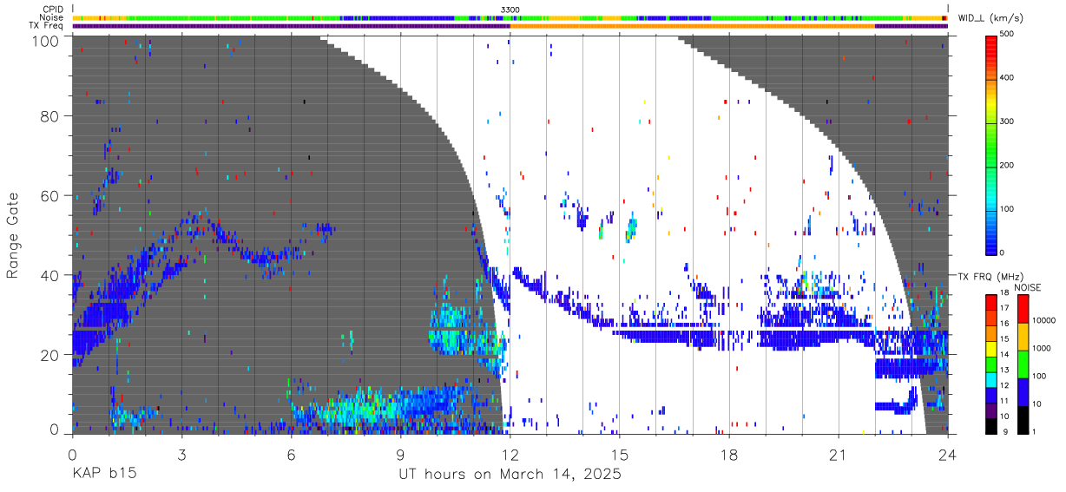Click the 1000 tick on the noise legend
The image size is (1066, 492).
(x=1042, y=350)
